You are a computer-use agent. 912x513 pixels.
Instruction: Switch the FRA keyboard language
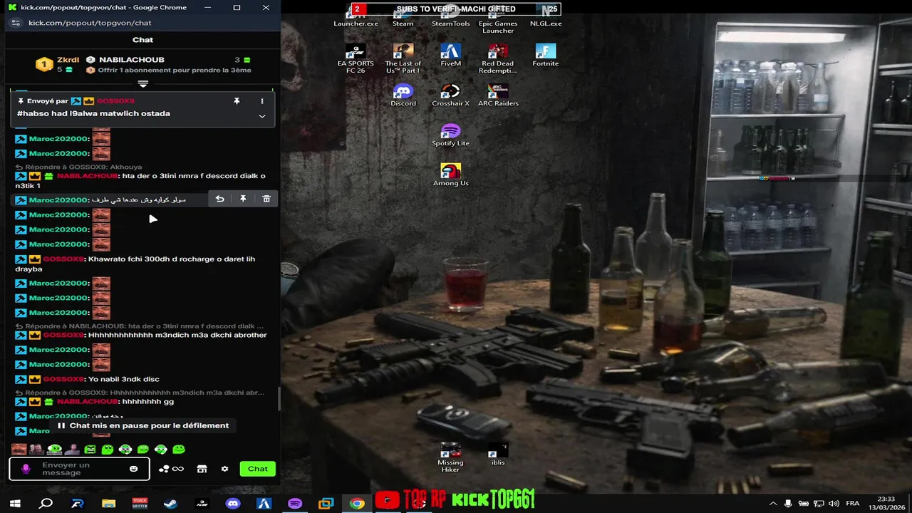pos(852,504)
